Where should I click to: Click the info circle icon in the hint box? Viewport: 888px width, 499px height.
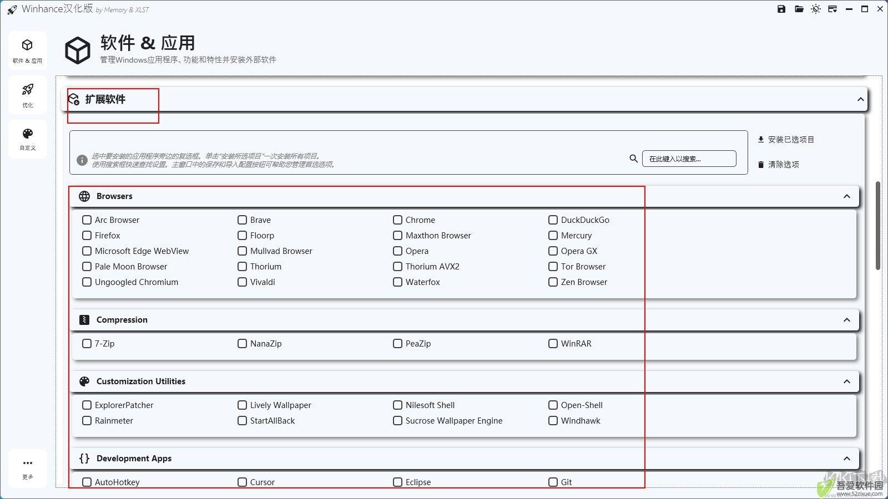point(82,160)
